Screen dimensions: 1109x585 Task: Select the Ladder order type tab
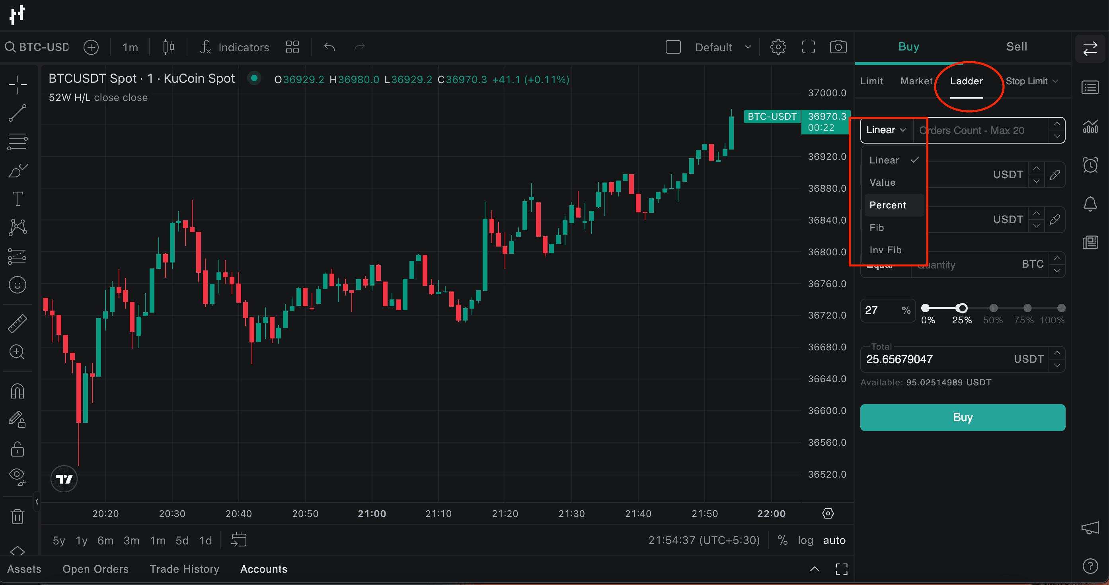[x=966, y=81]
